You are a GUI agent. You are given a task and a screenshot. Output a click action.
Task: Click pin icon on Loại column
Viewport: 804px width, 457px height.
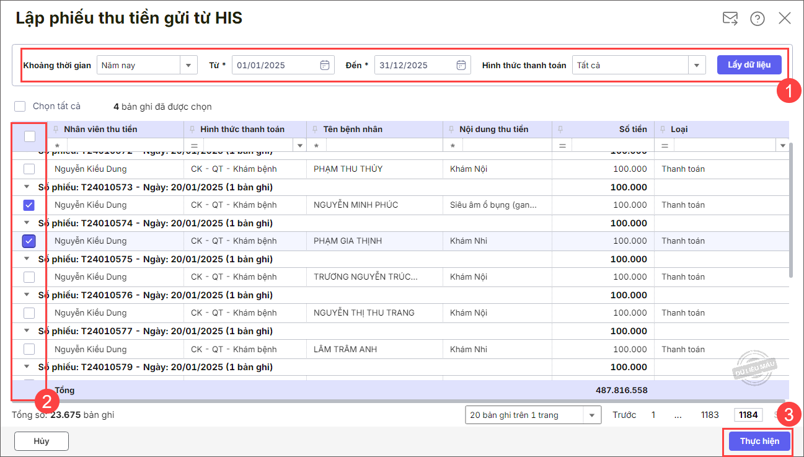[662, 130]
